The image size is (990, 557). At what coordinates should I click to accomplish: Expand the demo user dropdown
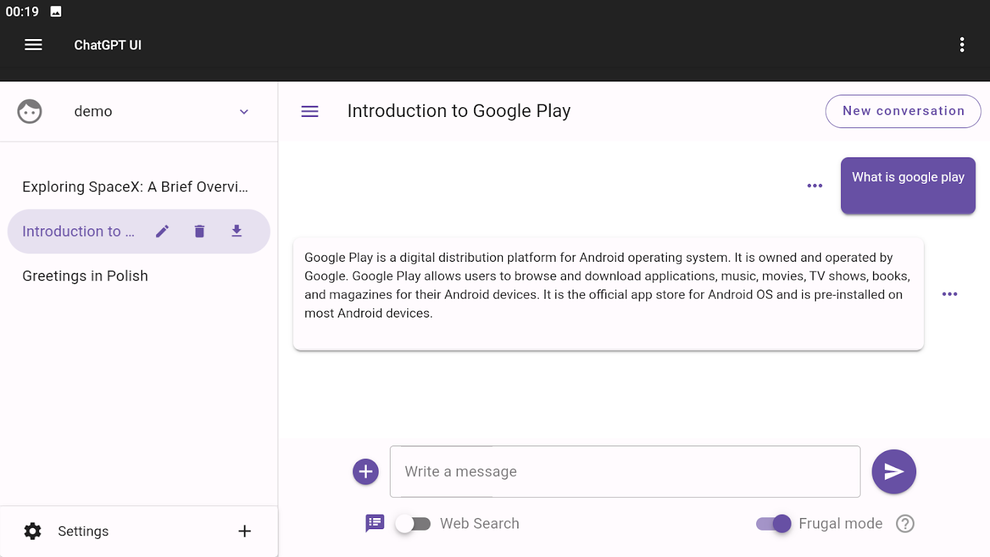tap(244, 111)
